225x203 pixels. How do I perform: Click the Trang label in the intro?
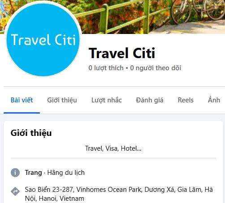tap(34, 173)
